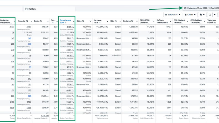Screen dimensions: 219x123
Task: Click the 142.244,33 TL spend cell
Action: [102, 27]
